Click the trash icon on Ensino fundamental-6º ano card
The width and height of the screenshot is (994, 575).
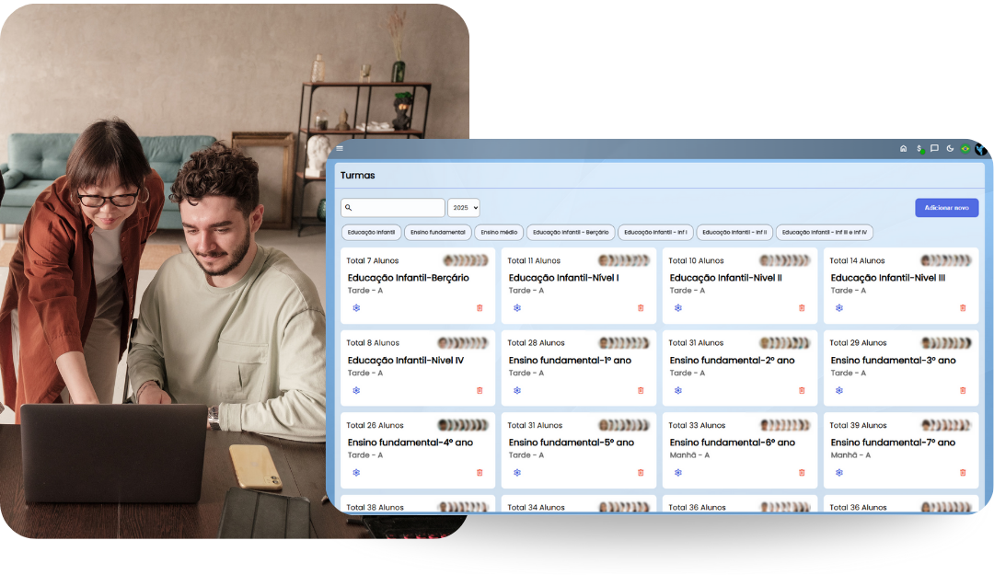point(801,472)
